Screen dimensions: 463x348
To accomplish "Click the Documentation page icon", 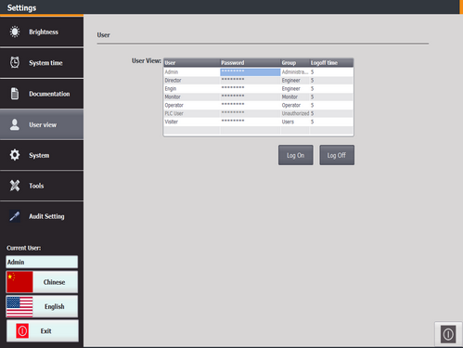I will coord(15,94).
